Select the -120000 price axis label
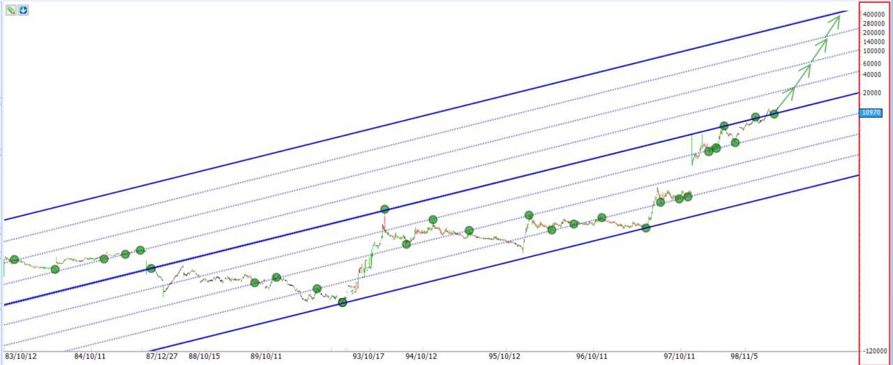893x365 pixels. pos(873,351)
